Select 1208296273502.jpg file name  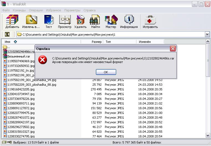click(21, 127)
